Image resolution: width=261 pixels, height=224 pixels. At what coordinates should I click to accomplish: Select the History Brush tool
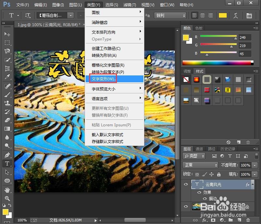[x=7, y=112]
